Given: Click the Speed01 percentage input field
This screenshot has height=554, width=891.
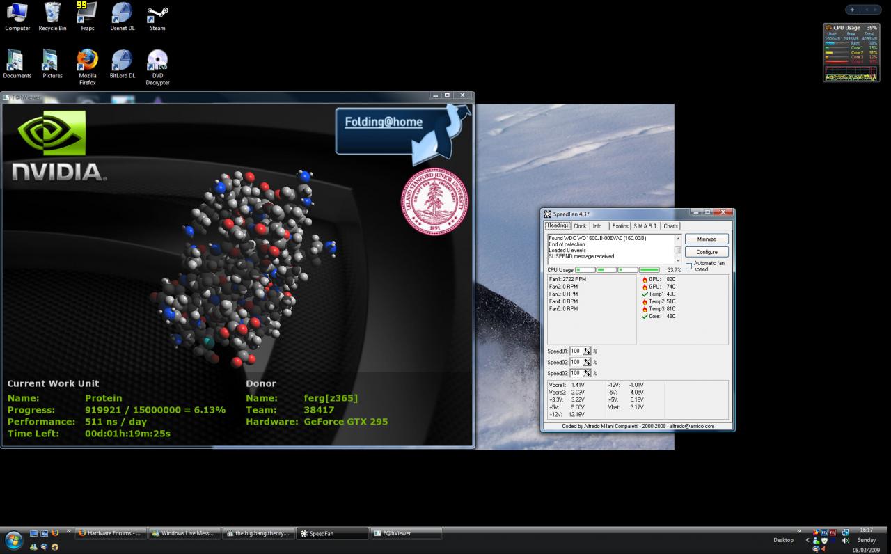Looking at the screenshot, I should [576, 351].
